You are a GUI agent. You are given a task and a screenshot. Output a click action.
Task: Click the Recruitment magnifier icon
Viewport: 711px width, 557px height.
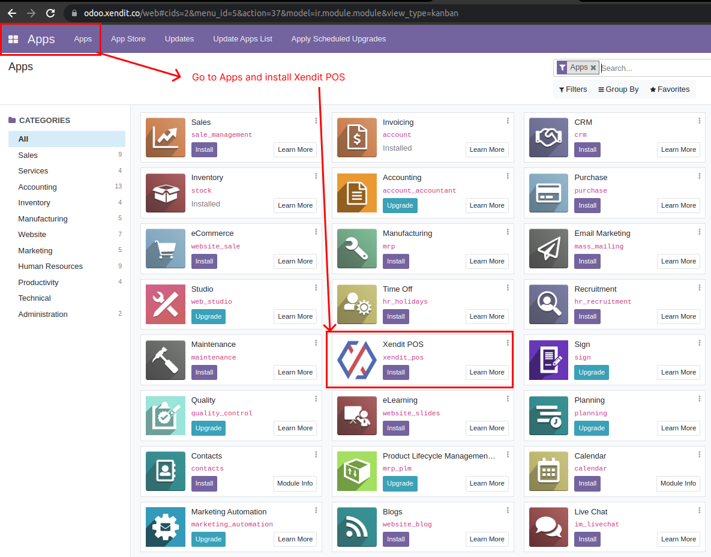point(548,304)
